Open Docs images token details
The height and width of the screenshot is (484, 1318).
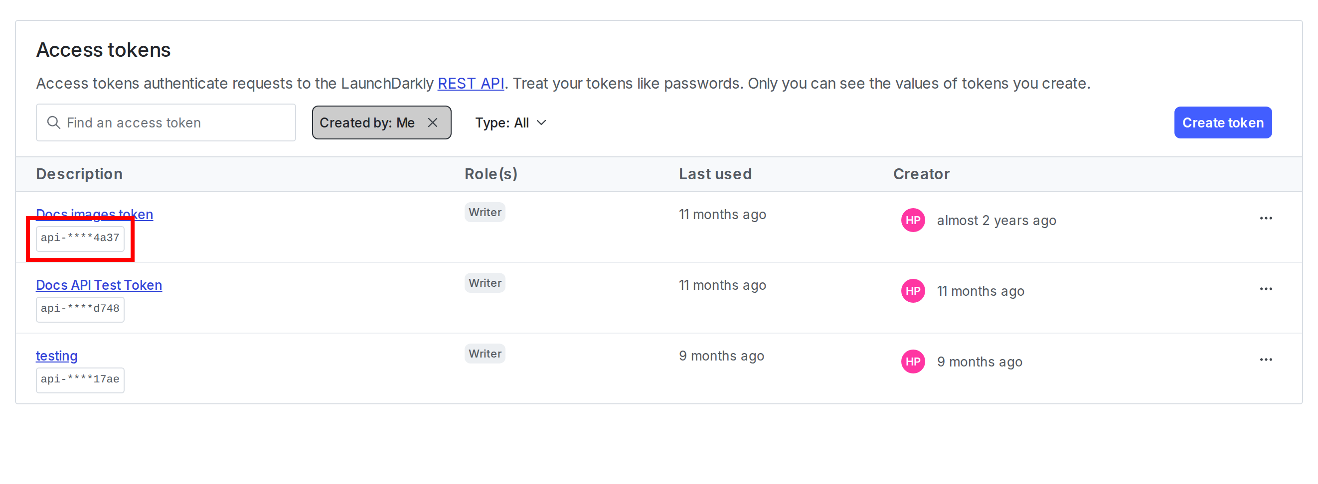(94, 214)
